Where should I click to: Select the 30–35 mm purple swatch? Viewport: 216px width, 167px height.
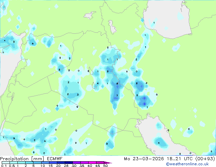pyautogui.click(x=77, y=163)
